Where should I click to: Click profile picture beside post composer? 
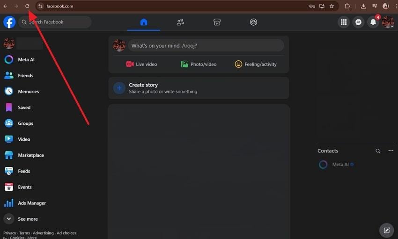point(119,46)
